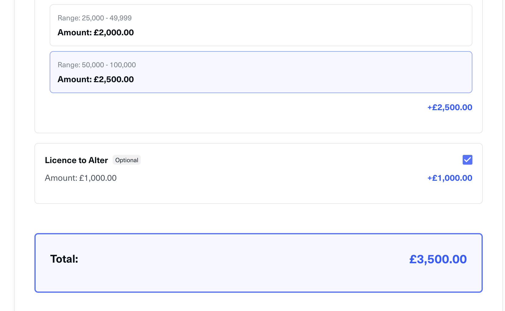This screenshot has height=311, width=505.
Task: Select the 50,000 - 100,000 range option
Action: 261,72
